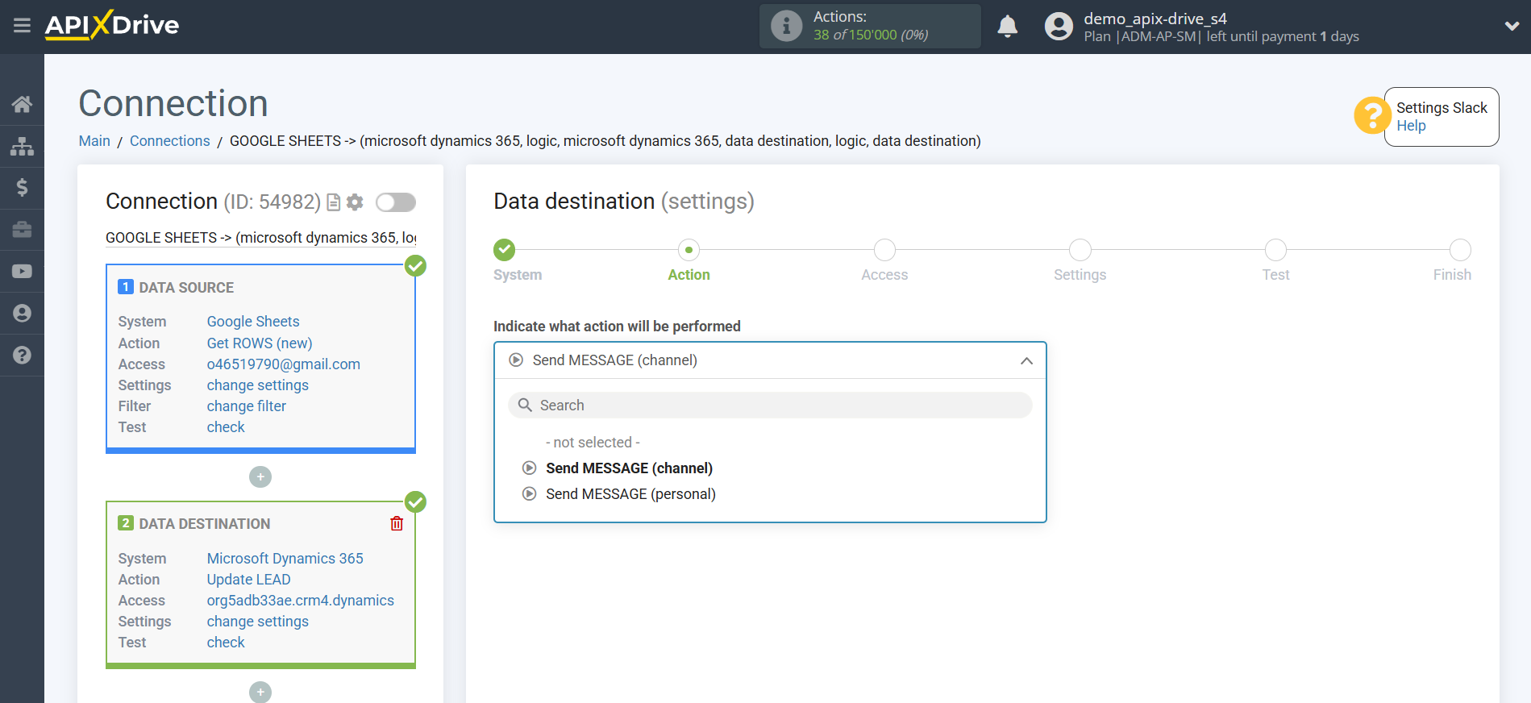Open profile icon in sidebar
Screen dimensions: 1531x703
[x=22, y=314]
